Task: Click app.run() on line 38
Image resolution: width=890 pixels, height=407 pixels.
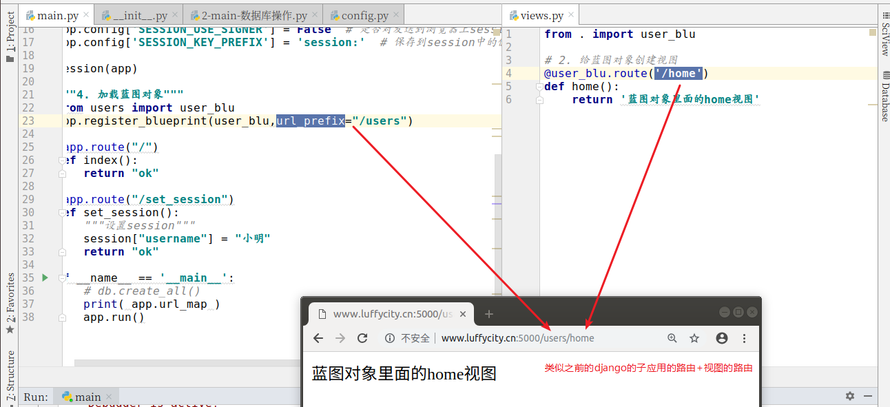Action: [114, 317]
